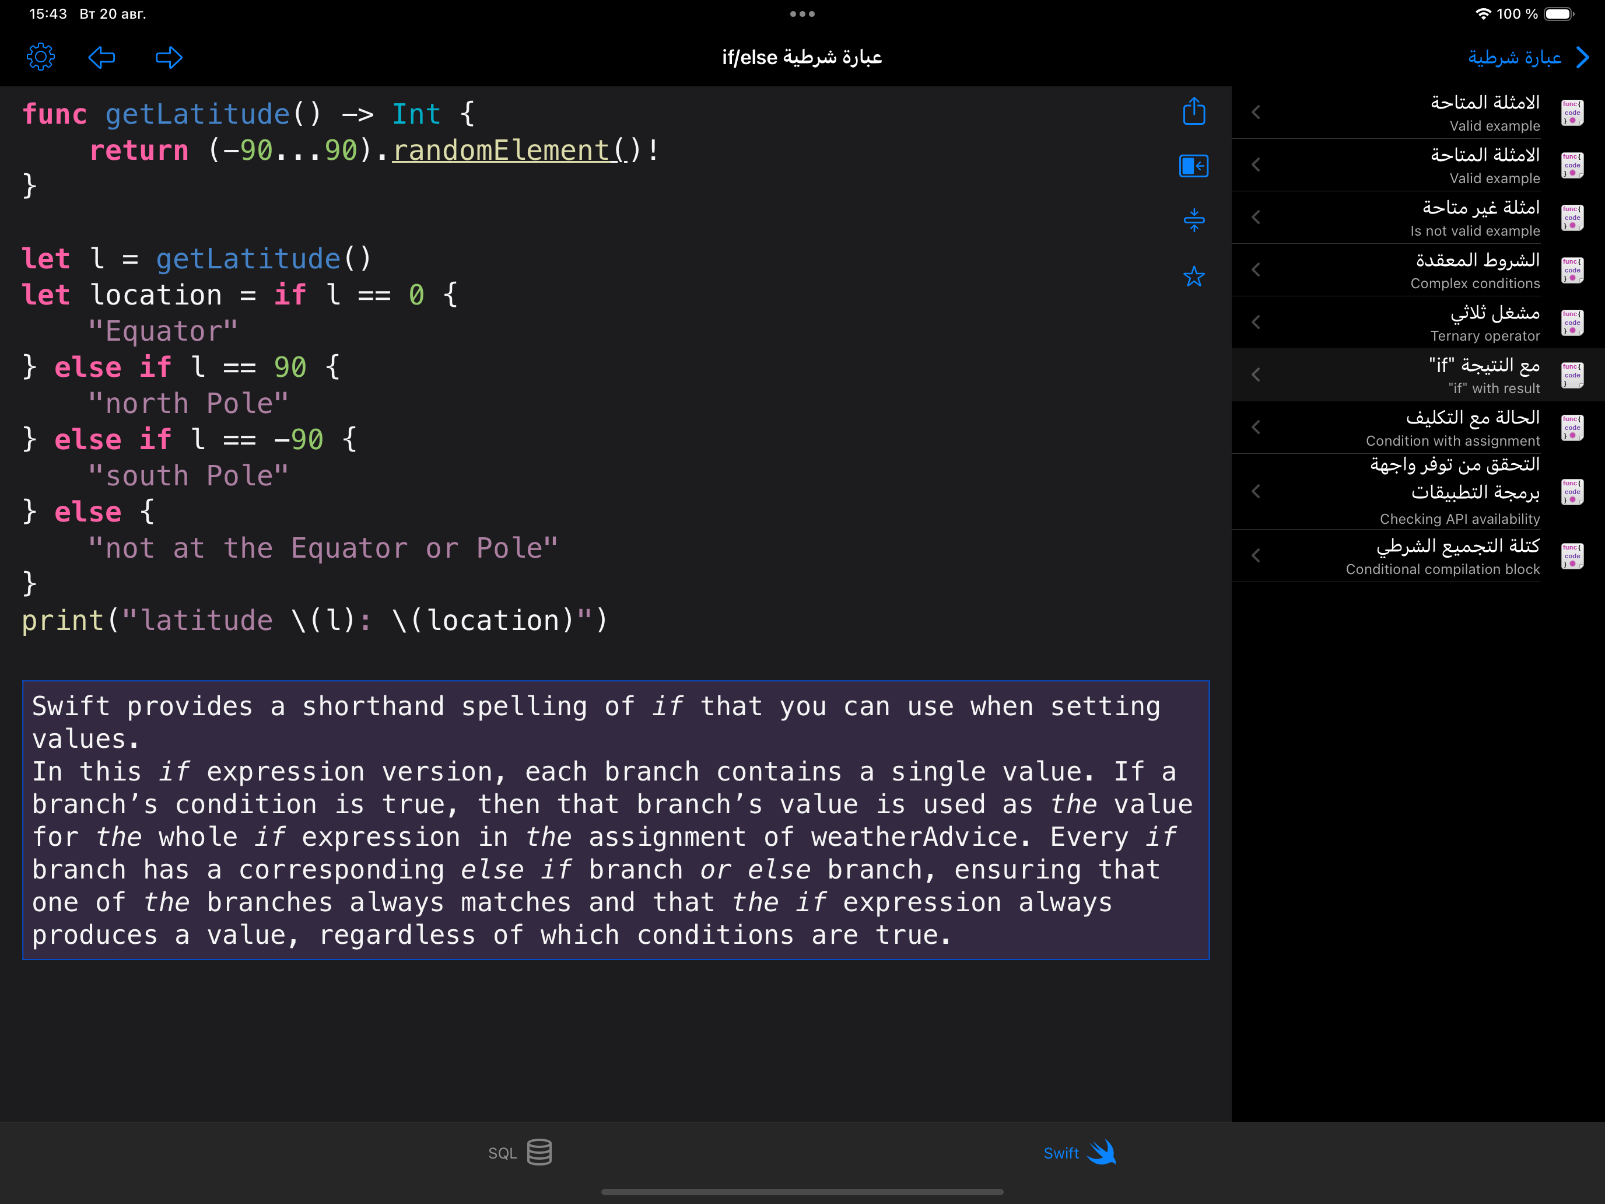Expand chevron of Condition with assignment
The image size is (1605, 1204).
coord(1256,428)
